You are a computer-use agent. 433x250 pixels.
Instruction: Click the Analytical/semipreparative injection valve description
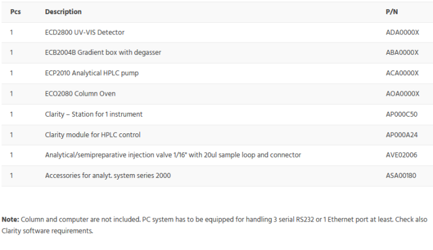[x=173, y=155]
